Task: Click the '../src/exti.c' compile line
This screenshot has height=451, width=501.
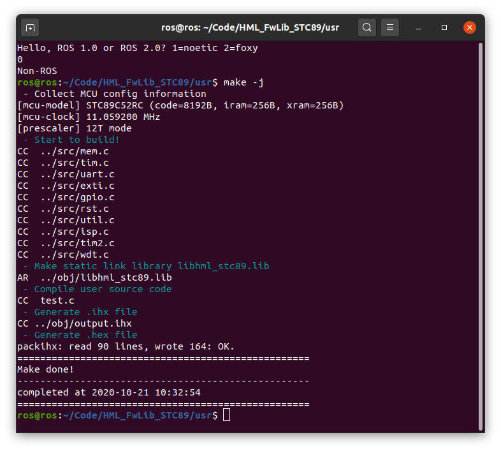Action: 66,186
